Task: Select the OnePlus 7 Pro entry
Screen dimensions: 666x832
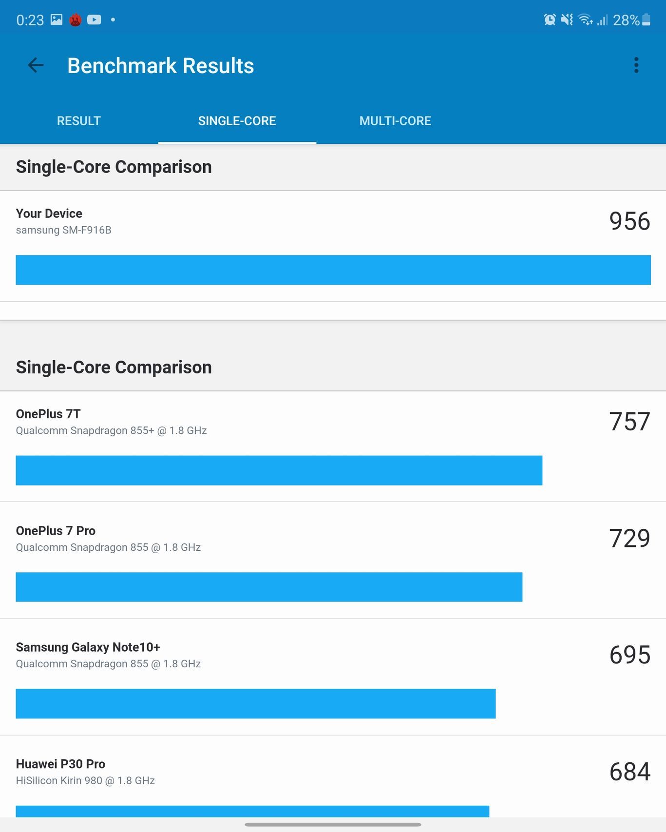Action: 333,560
